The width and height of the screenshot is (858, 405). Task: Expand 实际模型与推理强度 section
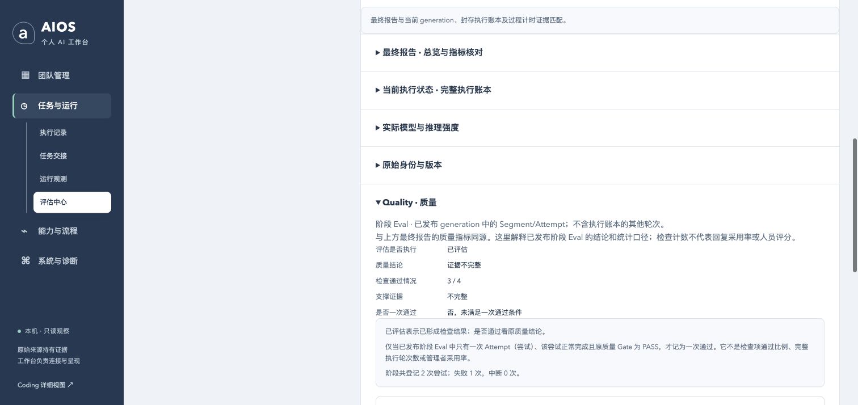coord(600,128)
